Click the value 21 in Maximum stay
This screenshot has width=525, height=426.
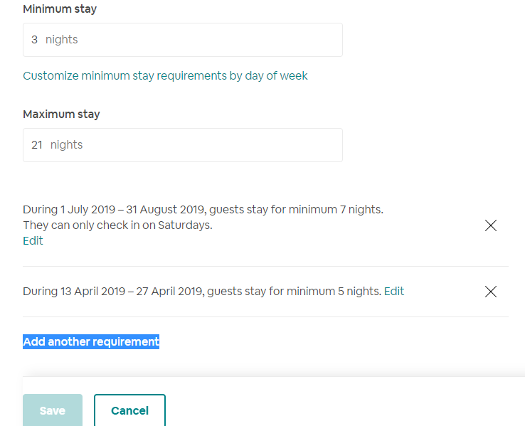click(37, 145)
